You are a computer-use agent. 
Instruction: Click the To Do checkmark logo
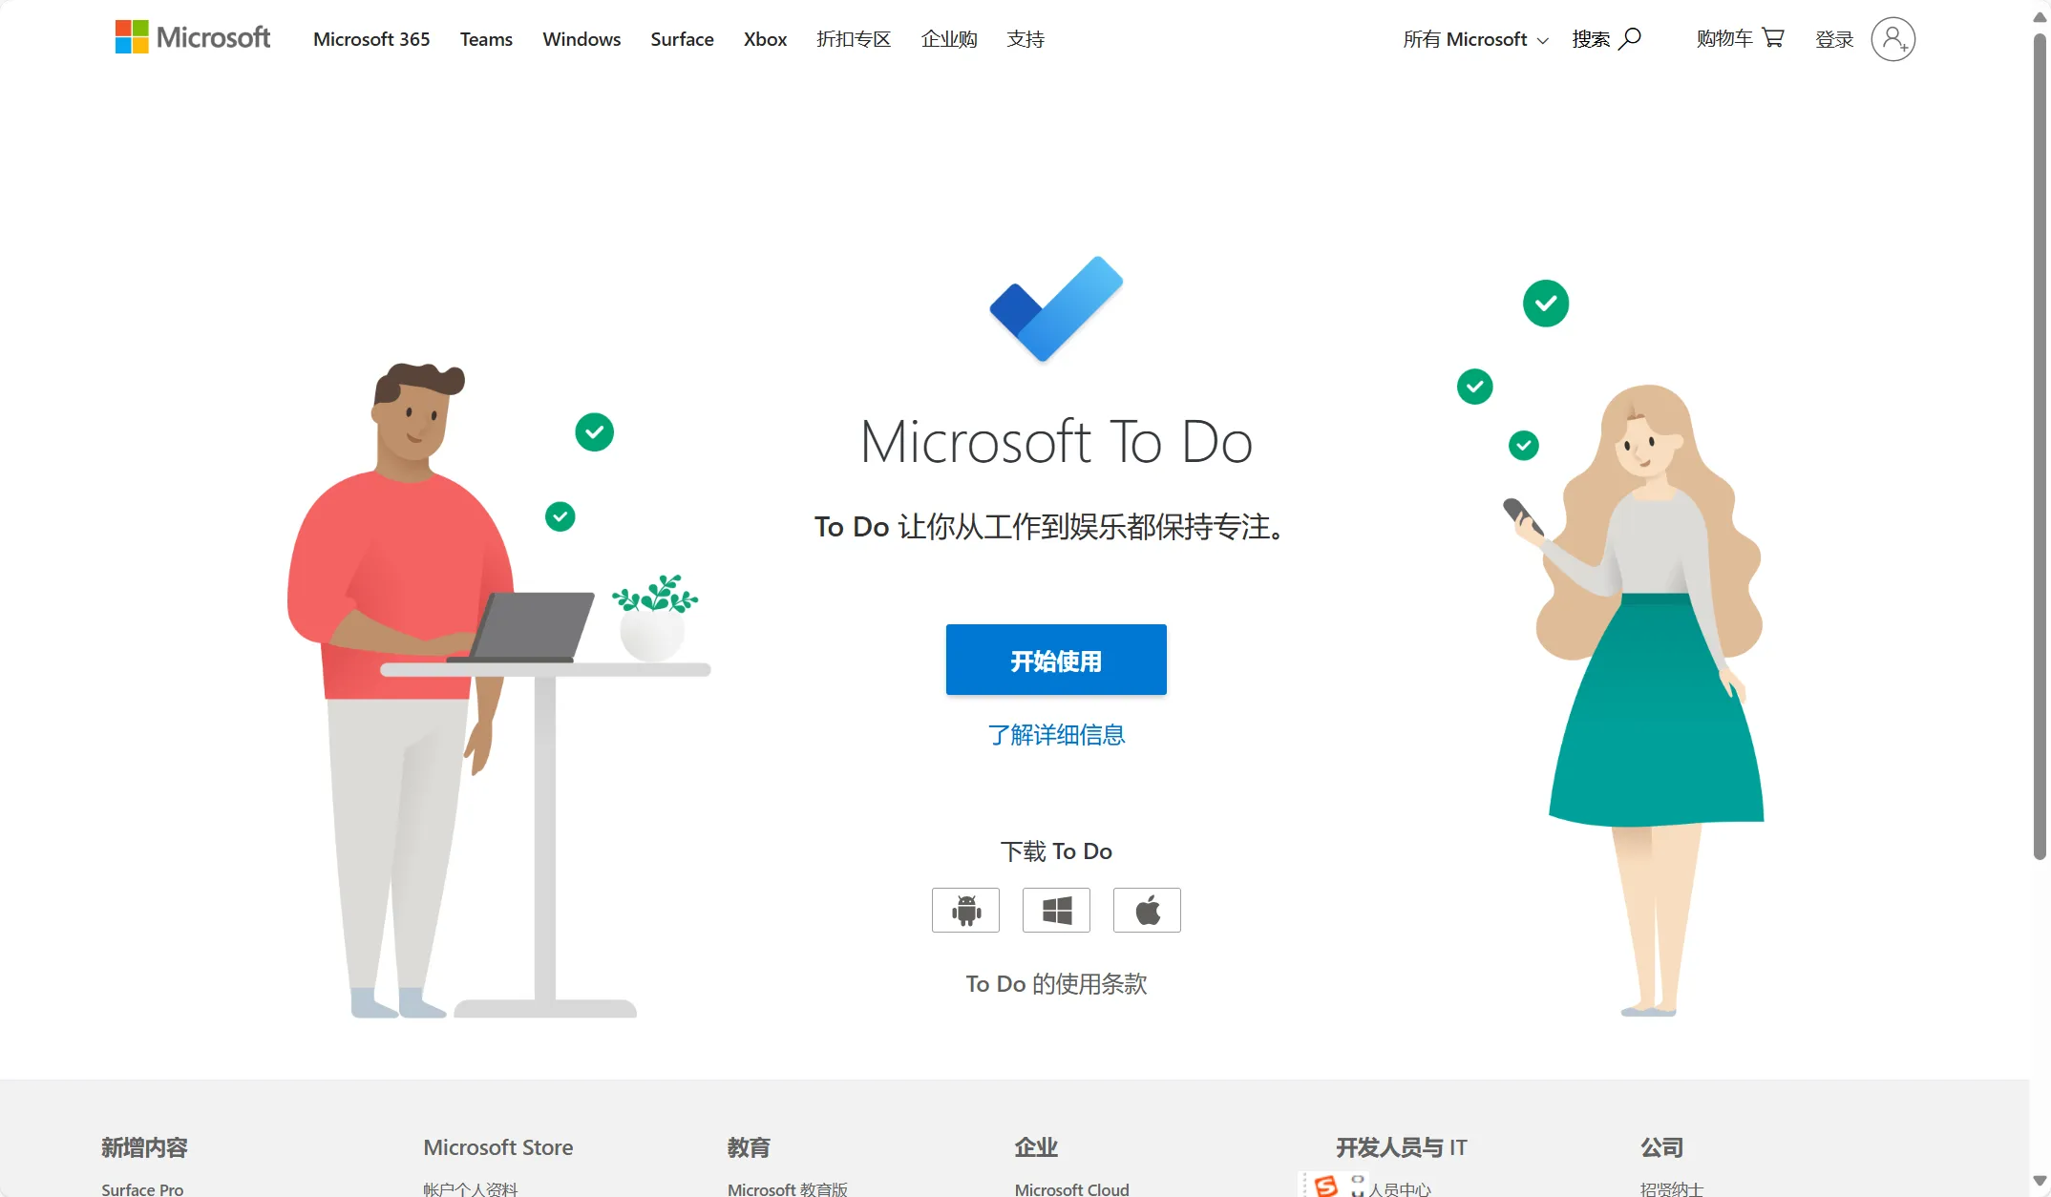[x=1056, y=304]
